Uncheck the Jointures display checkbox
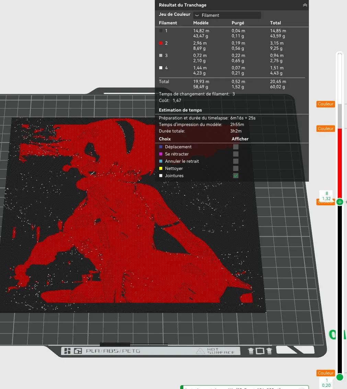 pos(236,176)
